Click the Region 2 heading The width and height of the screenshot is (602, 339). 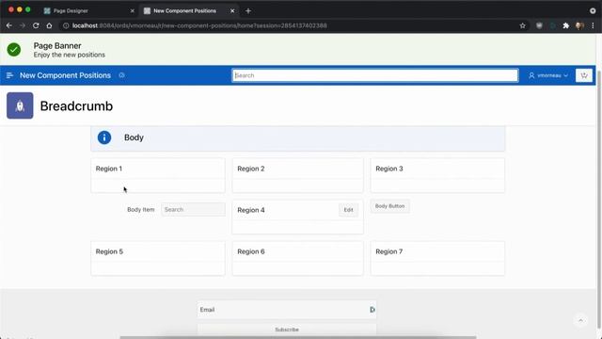pos(251,169)
